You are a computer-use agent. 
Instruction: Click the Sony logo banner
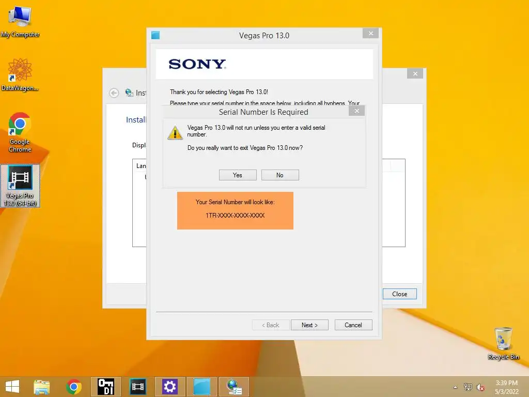click(264, 64)
